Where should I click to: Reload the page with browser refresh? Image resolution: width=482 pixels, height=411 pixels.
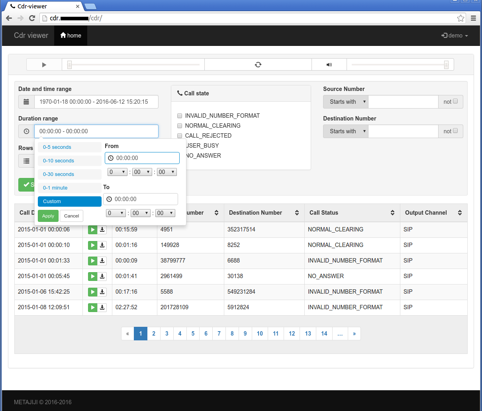tap(32, 18)
